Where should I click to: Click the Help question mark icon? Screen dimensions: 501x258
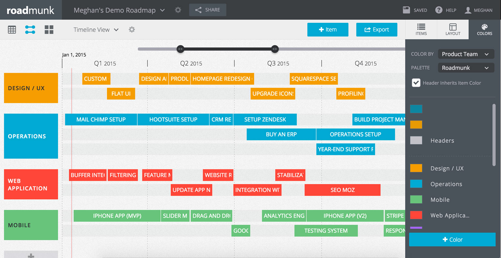pyautogui.click(x=439, y=10)
